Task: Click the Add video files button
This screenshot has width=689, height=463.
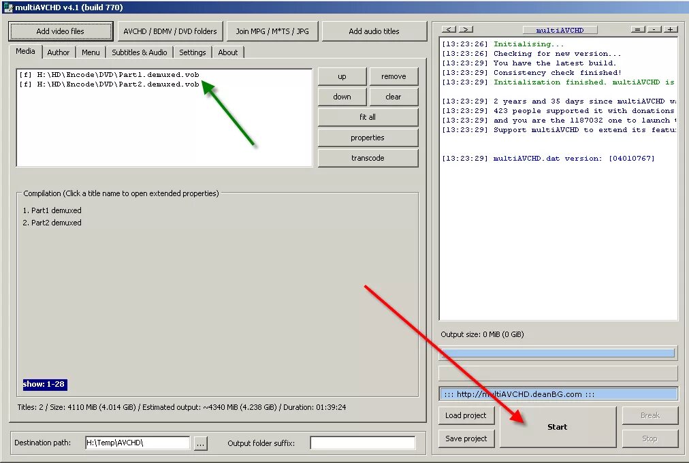Action: pyautogui.click(x=60, y=31)
